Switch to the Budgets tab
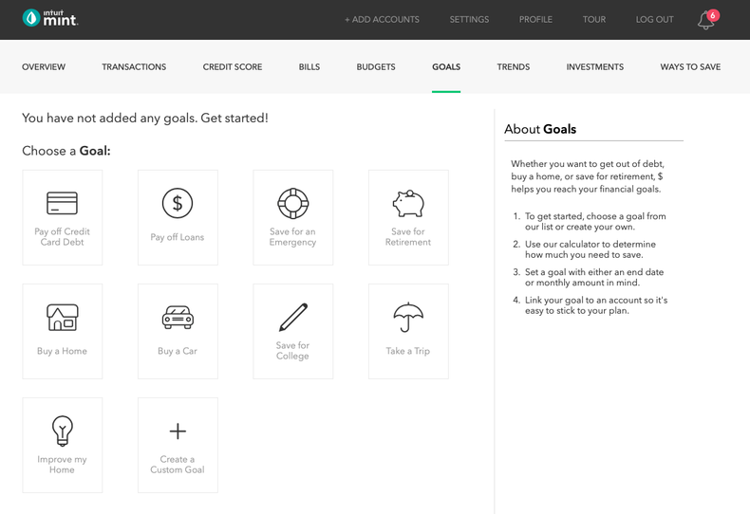 click(376, 67)
